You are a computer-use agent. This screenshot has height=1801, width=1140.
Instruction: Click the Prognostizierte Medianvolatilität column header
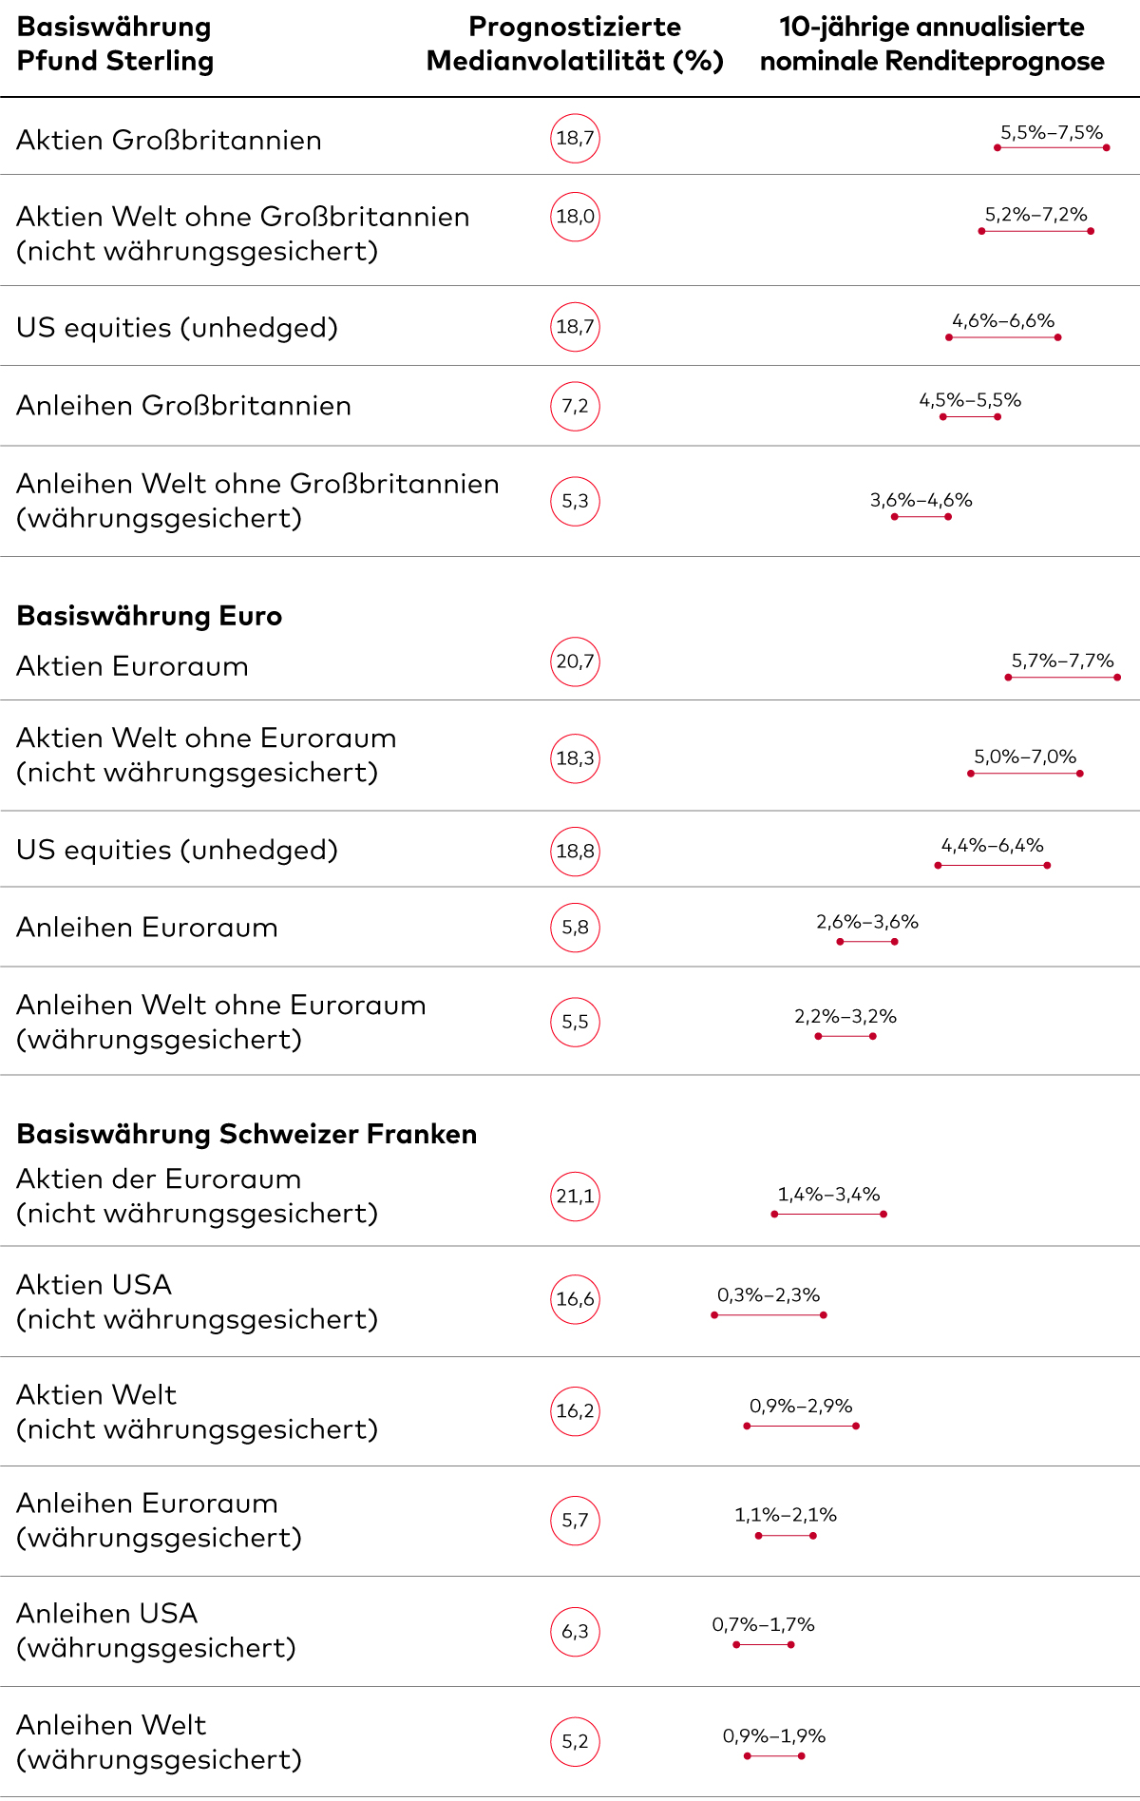pos(575,44)
